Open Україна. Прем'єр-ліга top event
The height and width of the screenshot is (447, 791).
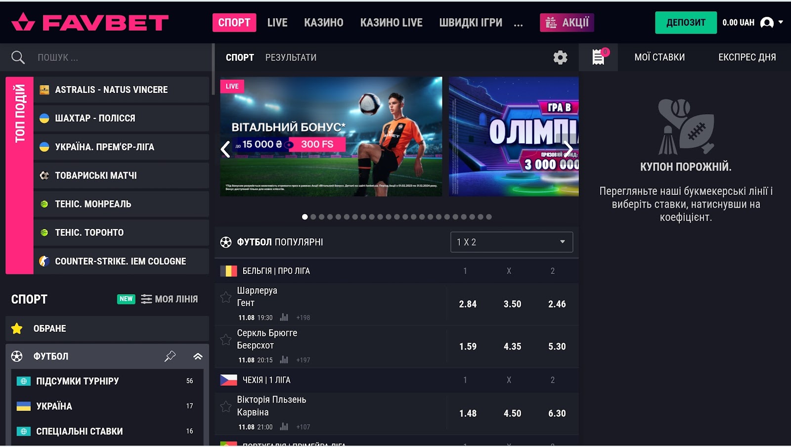pyautogui.click(x=121, y=147)
